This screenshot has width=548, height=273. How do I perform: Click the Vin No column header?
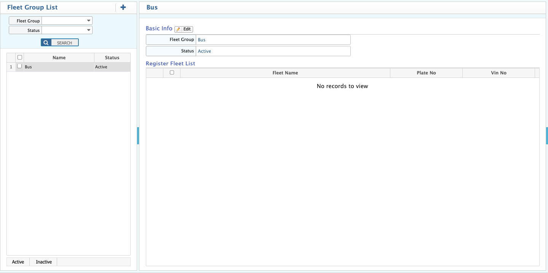click(498, 73)
